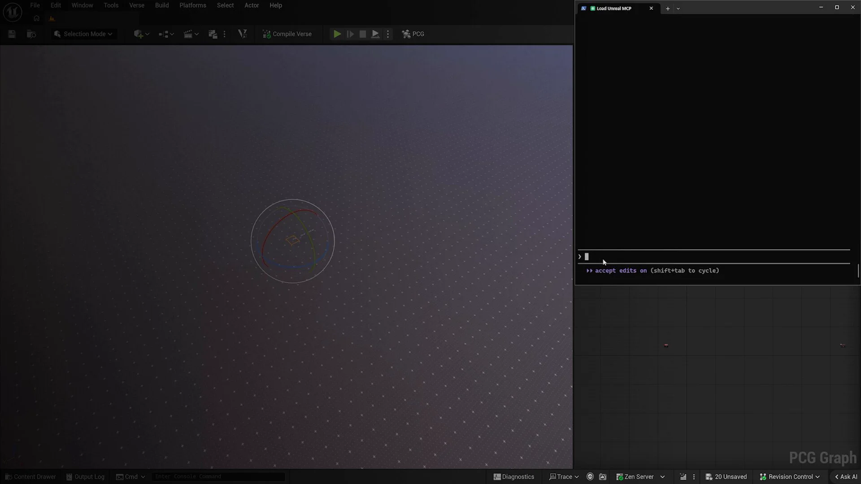
Task: Click the cinematics clapperboard icon
Action: pos(188,34)
